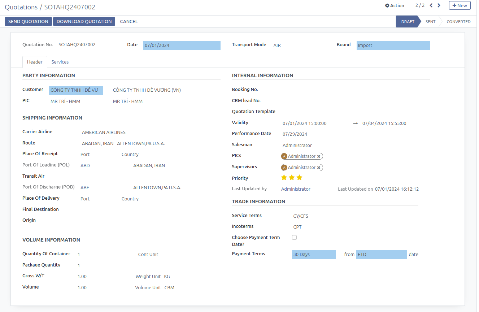Create a new quotation with New button
This screenshot has height=312, width=479.
click(x=460, y=5)
